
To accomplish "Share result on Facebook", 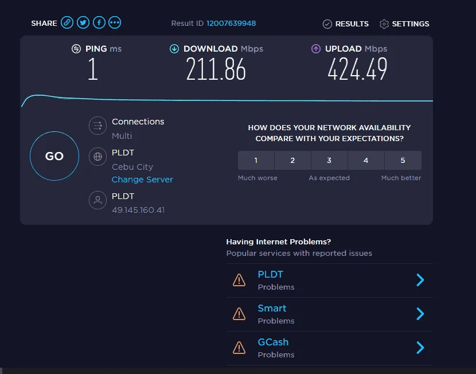I will (99, 23).
